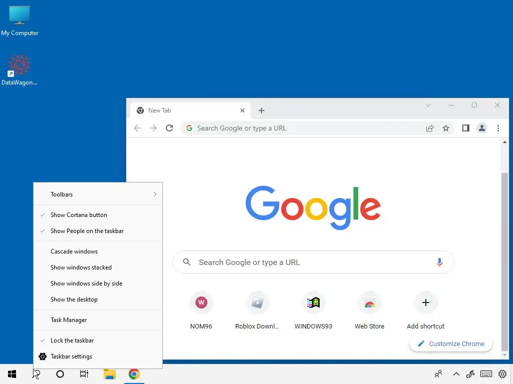The height and width of the screenshot is (384, 513).
Task: Launch Cortana circle button on taskbar
Action: click(60, 374)
